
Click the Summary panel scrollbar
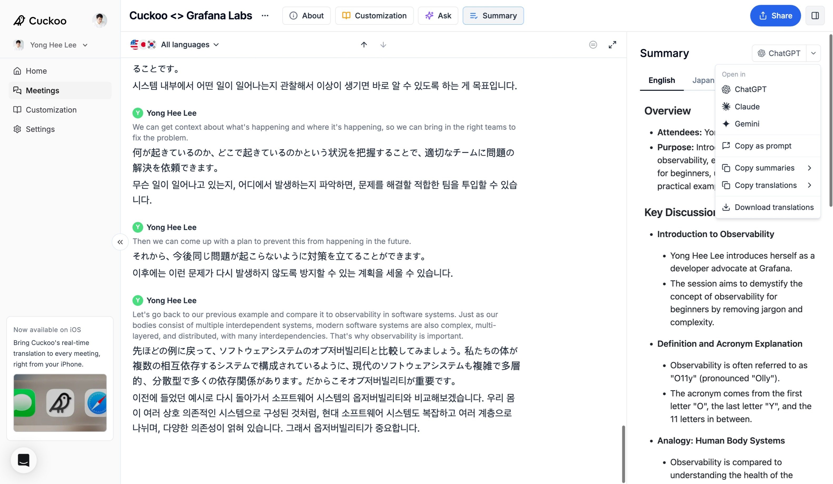tap(830, 121)
